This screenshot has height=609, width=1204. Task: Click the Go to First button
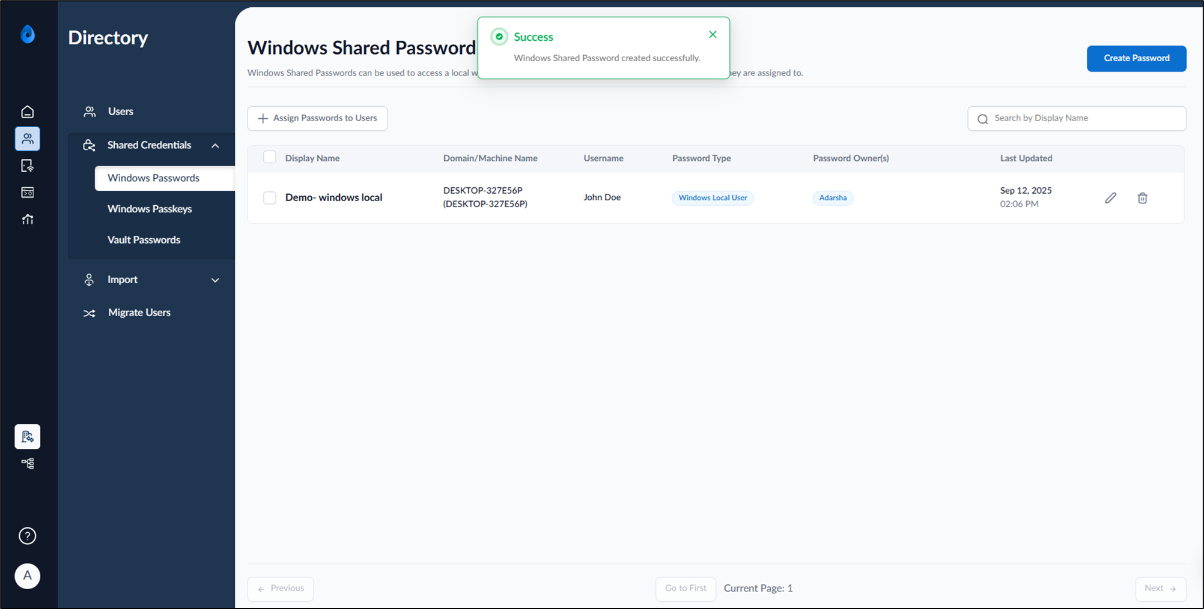tap(686, 589)
